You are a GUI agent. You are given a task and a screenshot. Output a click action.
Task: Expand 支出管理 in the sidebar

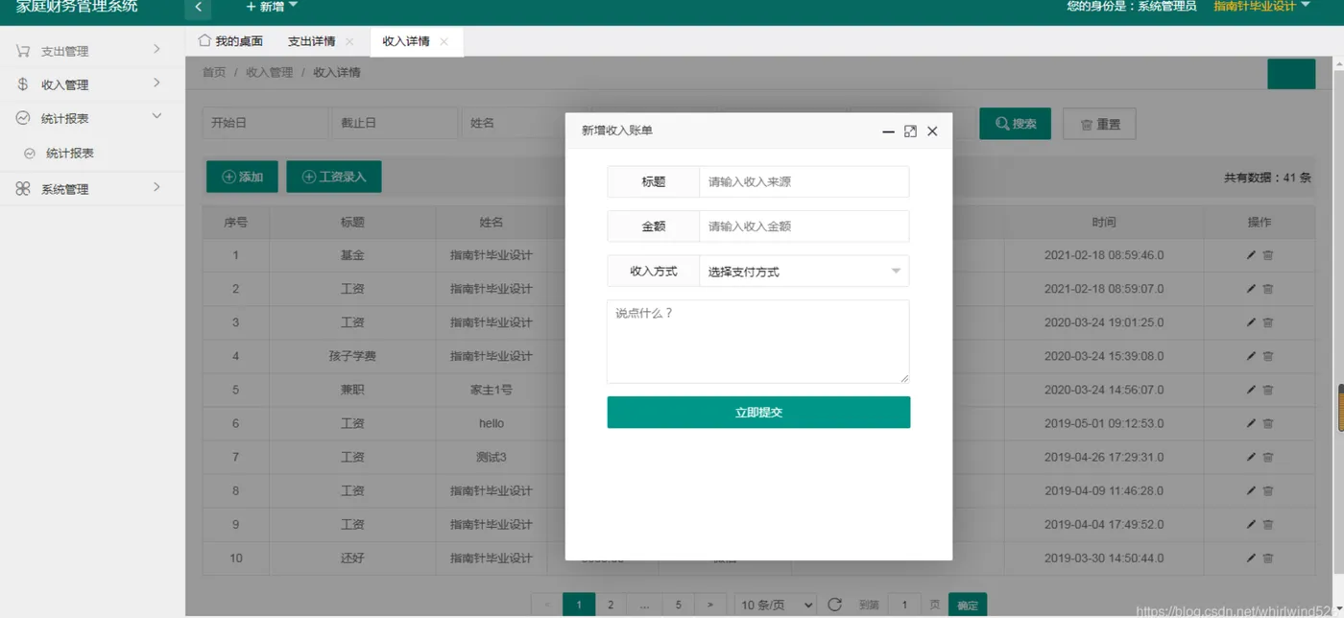pos(92,51)
